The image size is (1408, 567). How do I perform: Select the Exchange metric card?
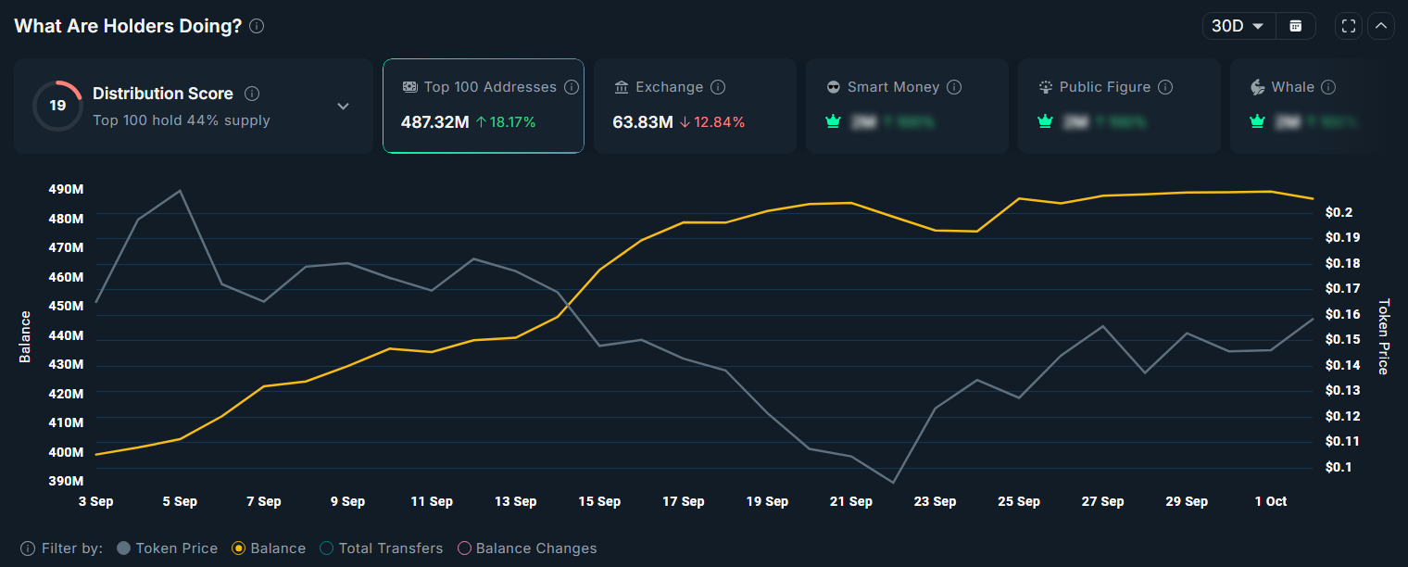[695, 106]
